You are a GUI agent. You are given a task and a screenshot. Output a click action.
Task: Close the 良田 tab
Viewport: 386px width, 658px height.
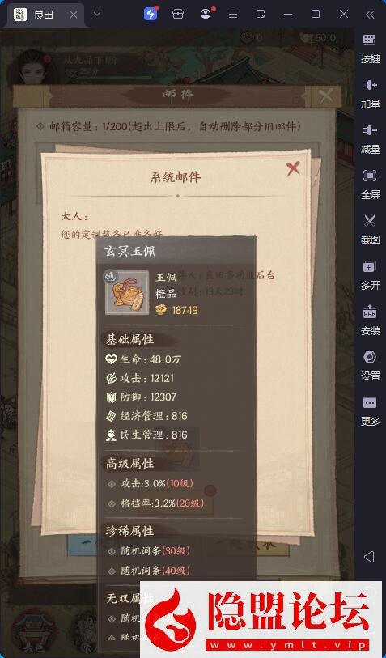coord(74,15)
